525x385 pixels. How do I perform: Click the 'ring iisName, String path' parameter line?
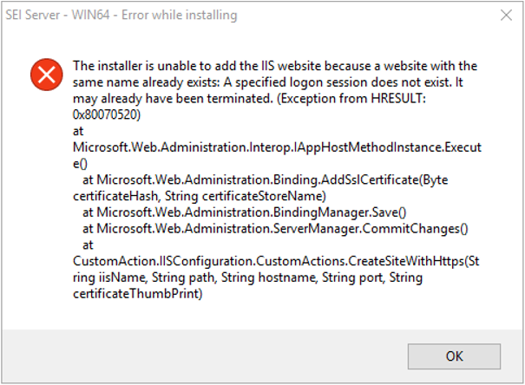pos(247,277)
